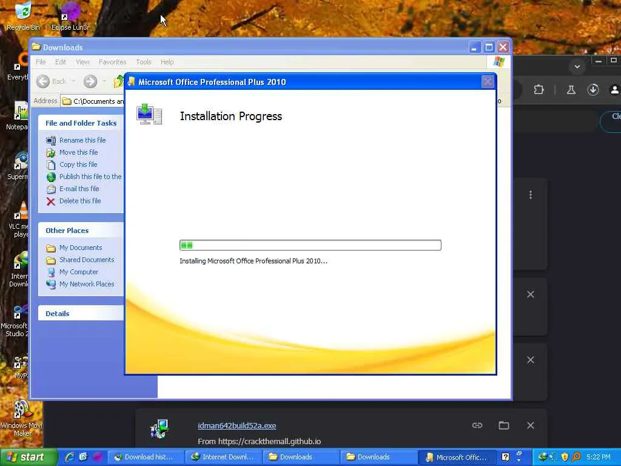This screenshot has width=621, height=466.
Task: Click browser labs flask icon
Action: [571, 90]
